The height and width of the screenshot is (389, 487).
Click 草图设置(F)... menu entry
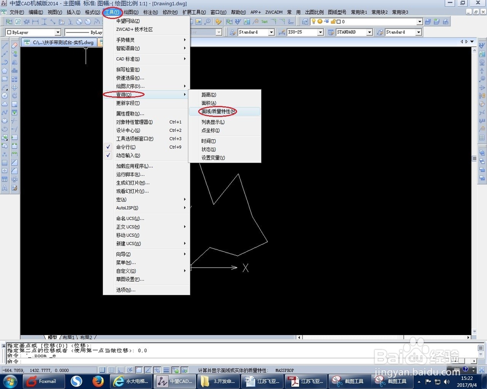pos(146,279)
